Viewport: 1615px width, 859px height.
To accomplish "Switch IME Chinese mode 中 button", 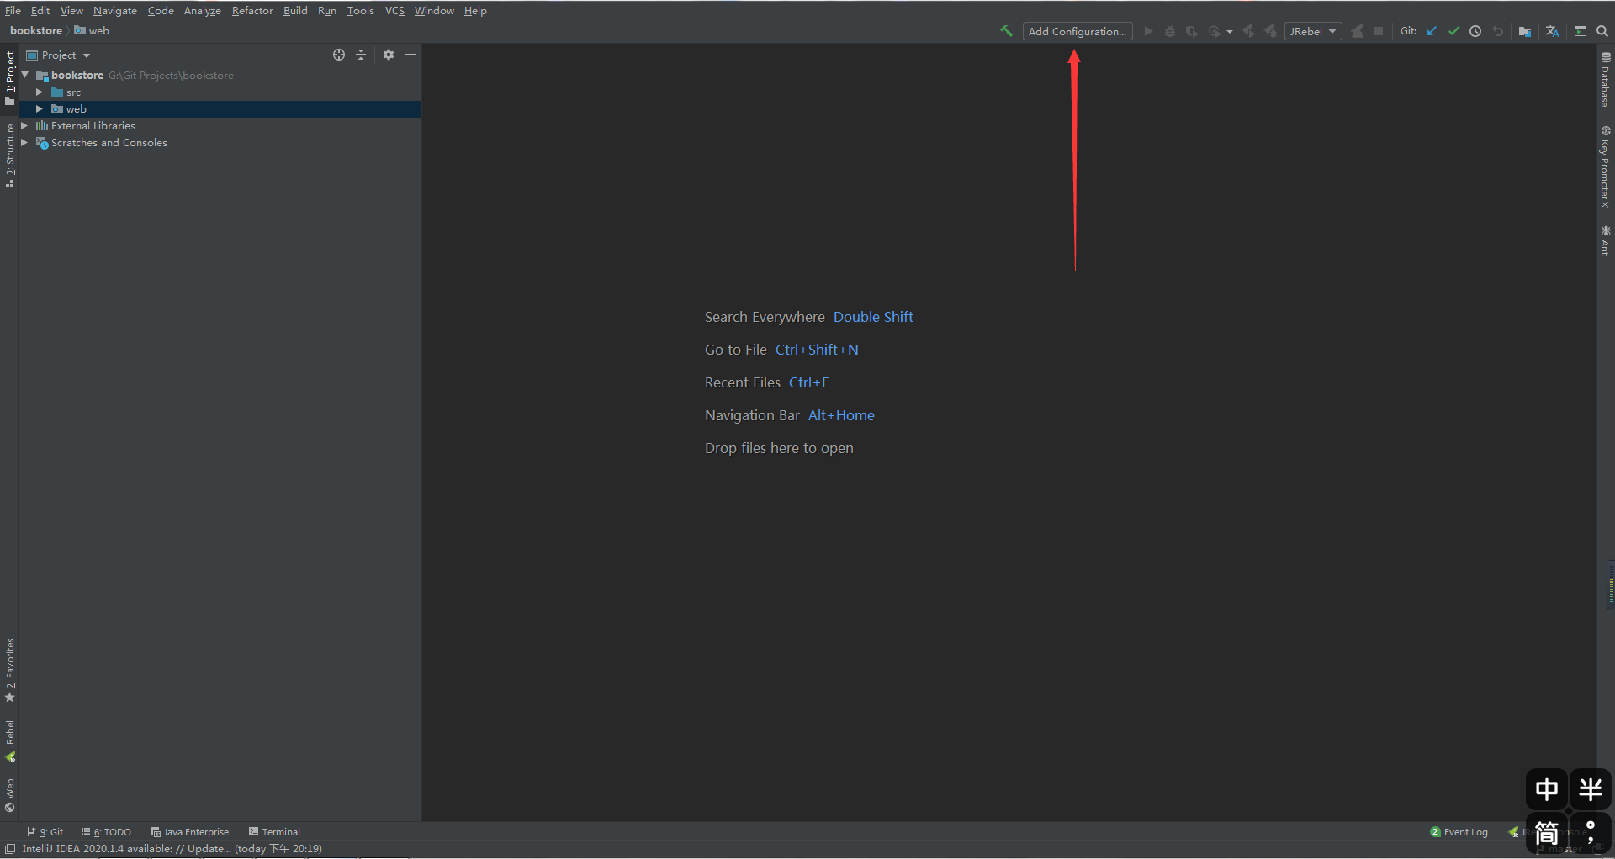I will pyautogui.click(x=1547, y=789).
